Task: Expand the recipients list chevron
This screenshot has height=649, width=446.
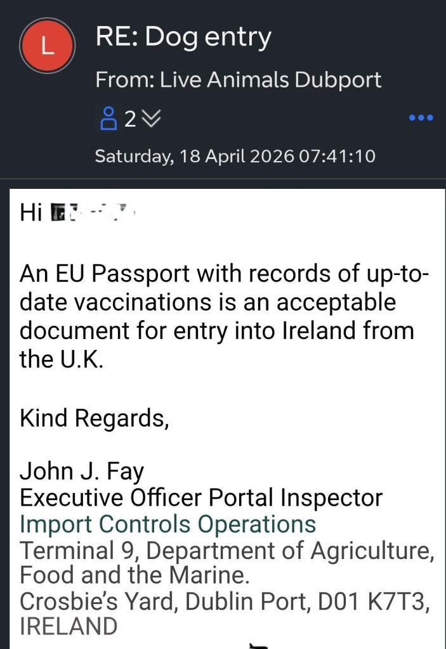Action: 152,119
